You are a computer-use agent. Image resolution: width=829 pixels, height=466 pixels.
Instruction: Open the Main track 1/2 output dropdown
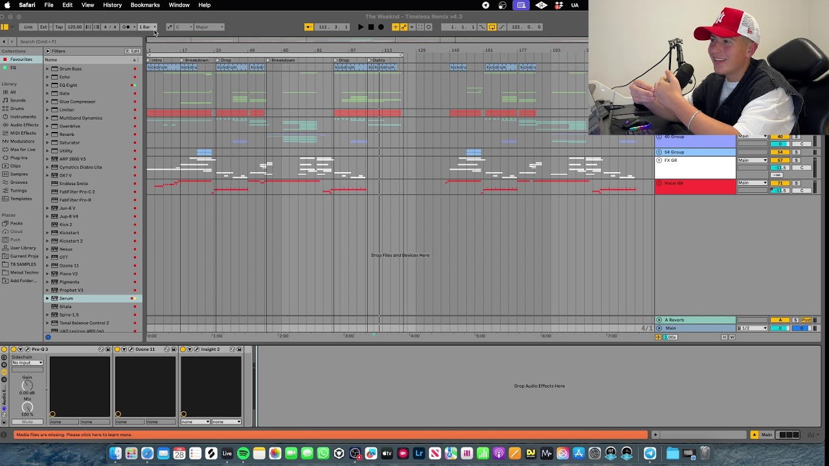[754, 328]
